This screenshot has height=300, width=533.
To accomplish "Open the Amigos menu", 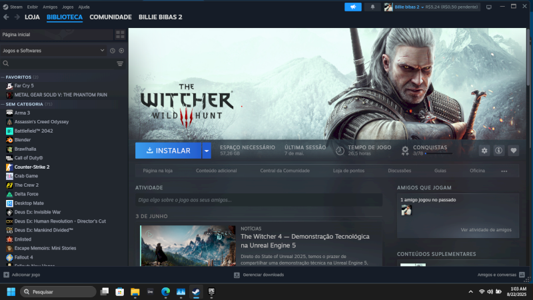I will [x=50, y=7].
